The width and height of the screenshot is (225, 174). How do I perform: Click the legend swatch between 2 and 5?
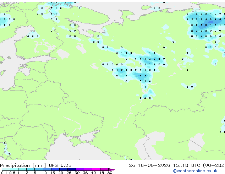(31, 169)
